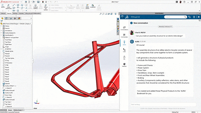Click the Offset On Surface tool

click(46, 8)
